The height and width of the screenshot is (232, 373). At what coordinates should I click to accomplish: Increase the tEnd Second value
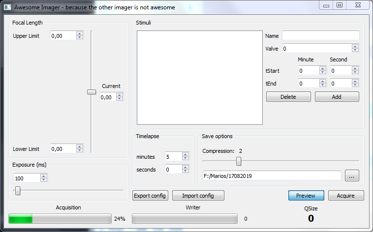(x=355, y=81)
